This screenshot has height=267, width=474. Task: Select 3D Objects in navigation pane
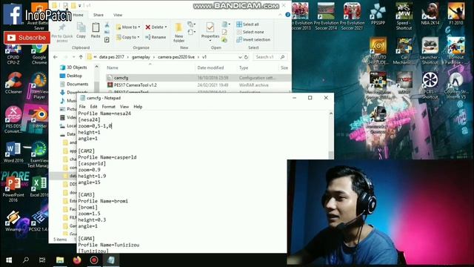(74, 67)
